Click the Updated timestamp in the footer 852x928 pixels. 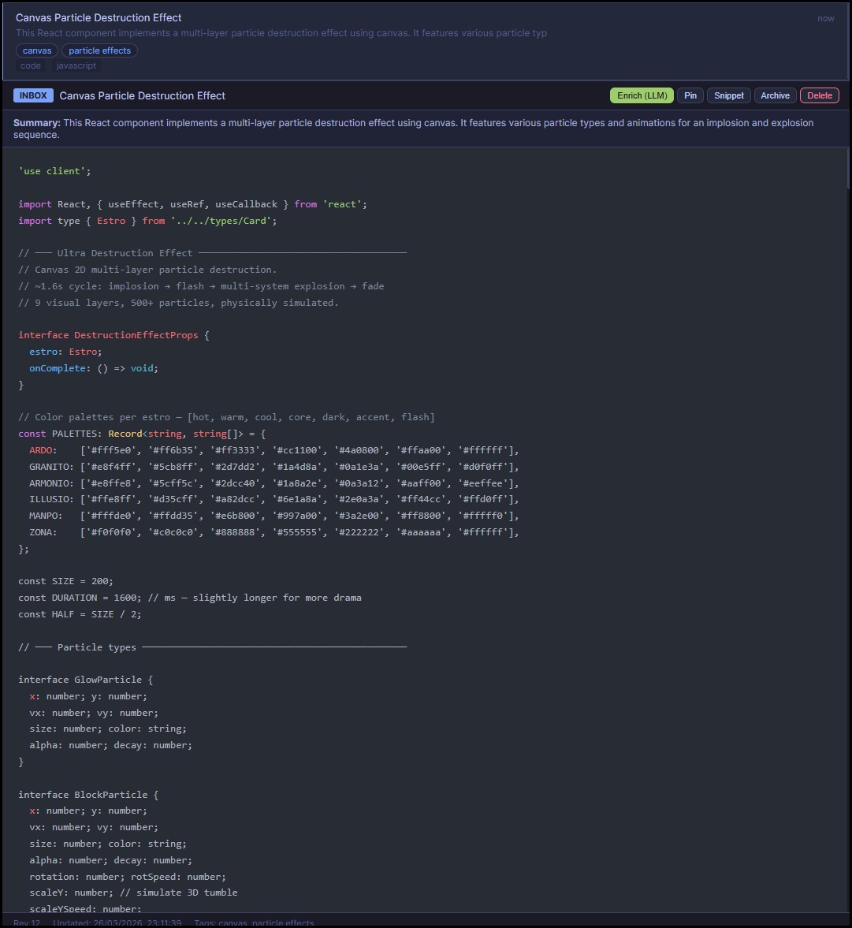pyautogui.click(x=115, y=922)
